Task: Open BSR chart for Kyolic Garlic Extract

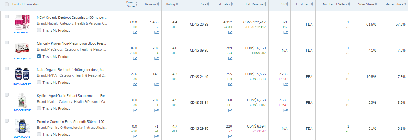Action: click(286, 110)
